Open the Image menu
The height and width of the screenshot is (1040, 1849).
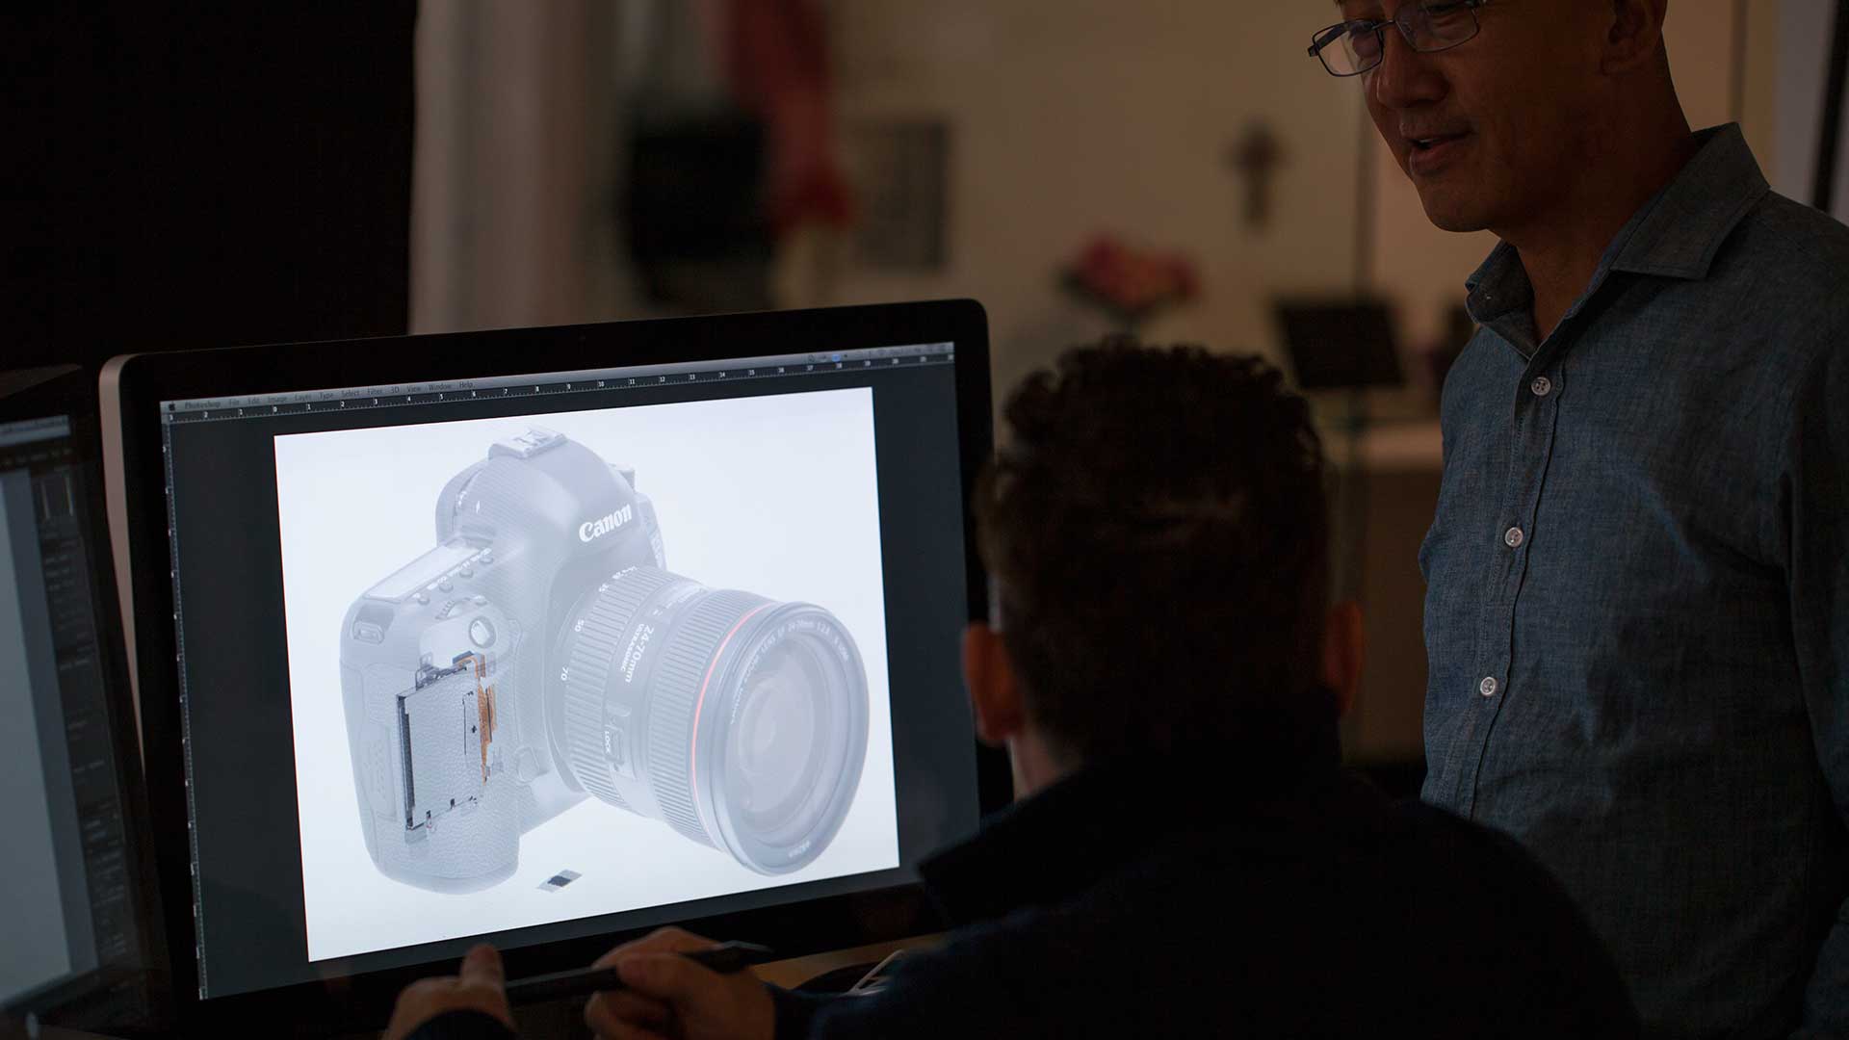click(x=277, y=400)
